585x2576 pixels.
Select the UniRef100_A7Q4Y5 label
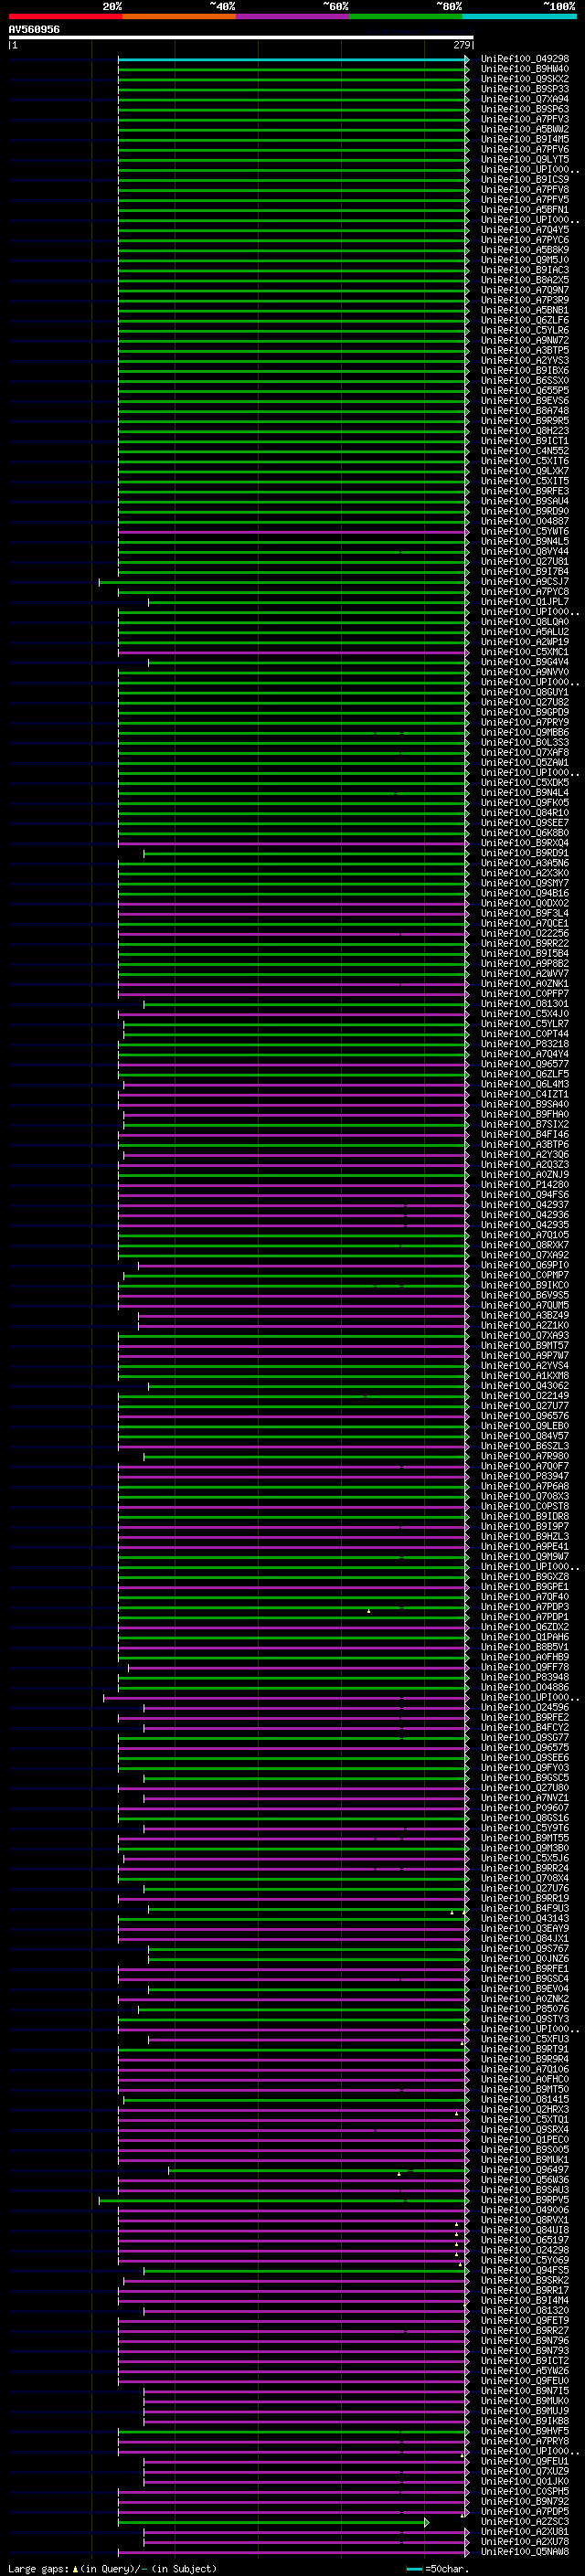tap(524, 230)
